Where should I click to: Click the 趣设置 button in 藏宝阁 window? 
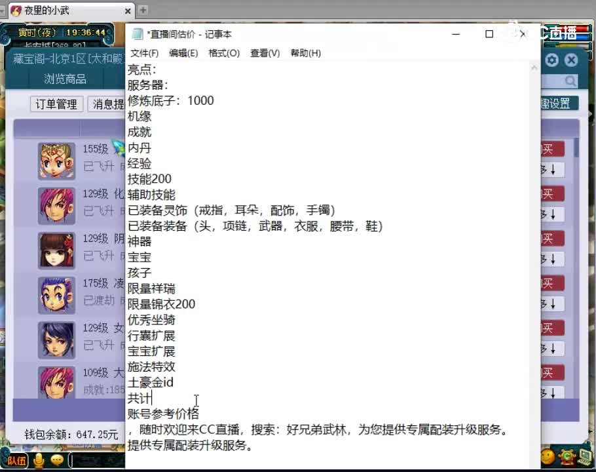coord(559,103)
